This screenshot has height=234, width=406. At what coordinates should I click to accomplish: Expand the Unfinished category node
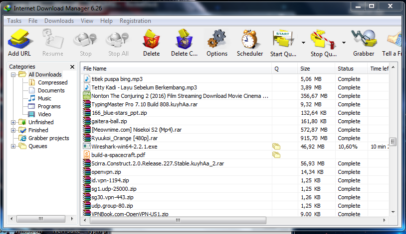[13, 122]
